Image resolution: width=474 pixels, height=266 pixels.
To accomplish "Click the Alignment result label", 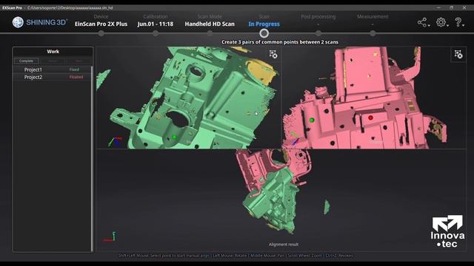I will pos(284,245).
